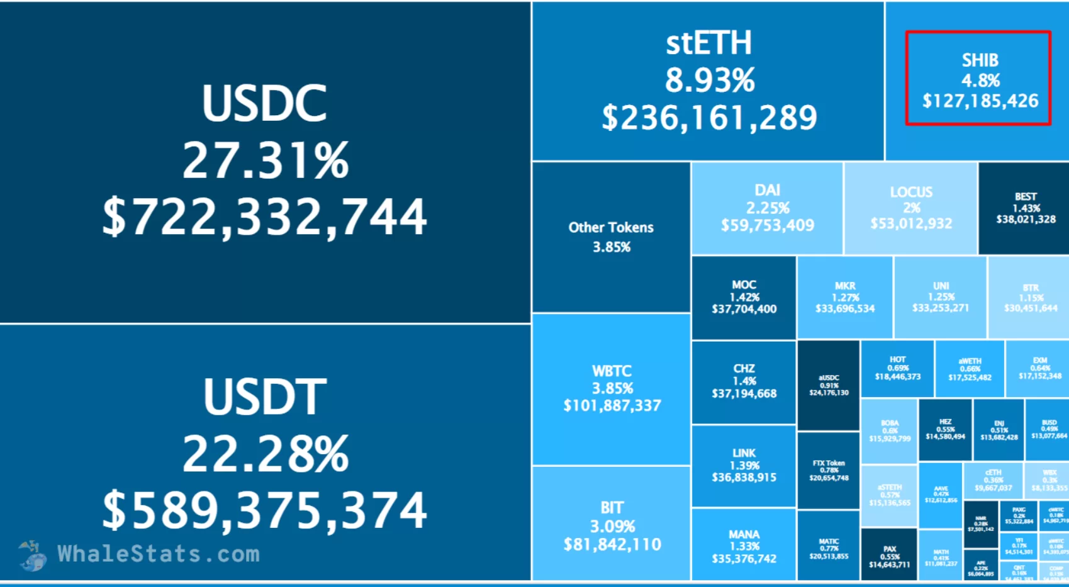Screen dimensions: 1069x587
Task: Select the MANA 1.33% tile
Action: pos(744,545)
